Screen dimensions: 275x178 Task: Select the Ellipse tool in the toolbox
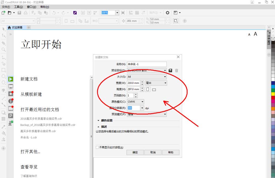[4, 76]
